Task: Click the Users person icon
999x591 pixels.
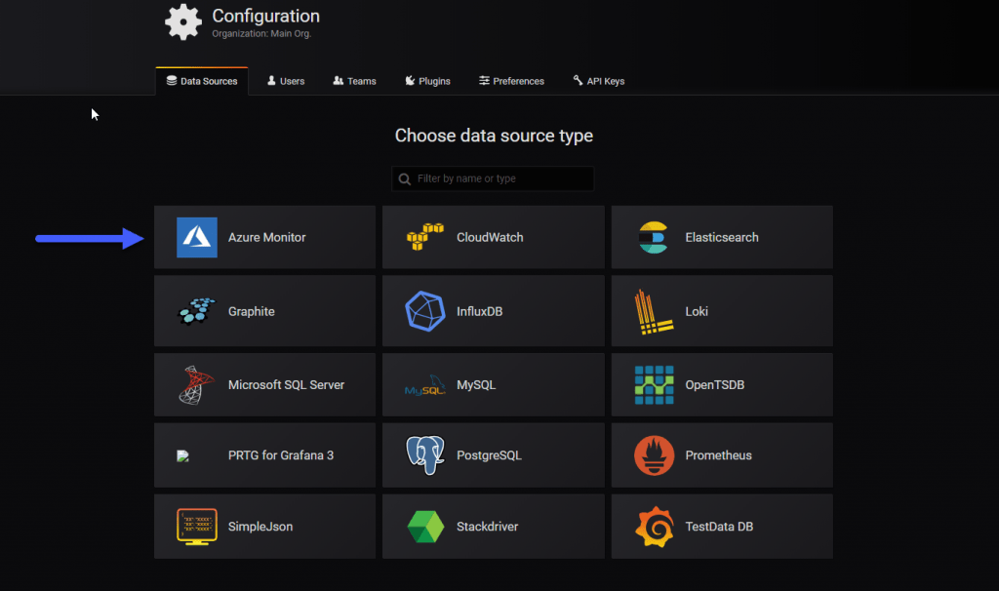Action: 271,80
